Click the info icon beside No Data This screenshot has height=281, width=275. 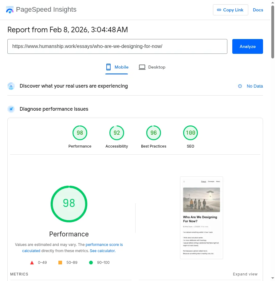pos(240,86)
